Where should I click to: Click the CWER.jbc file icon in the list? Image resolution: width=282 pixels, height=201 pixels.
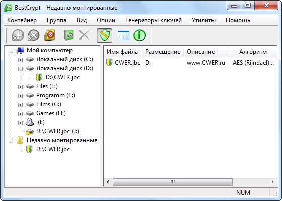109,62
